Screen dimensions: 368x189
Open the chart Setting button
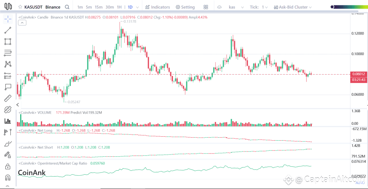click(x=185, y=7)
